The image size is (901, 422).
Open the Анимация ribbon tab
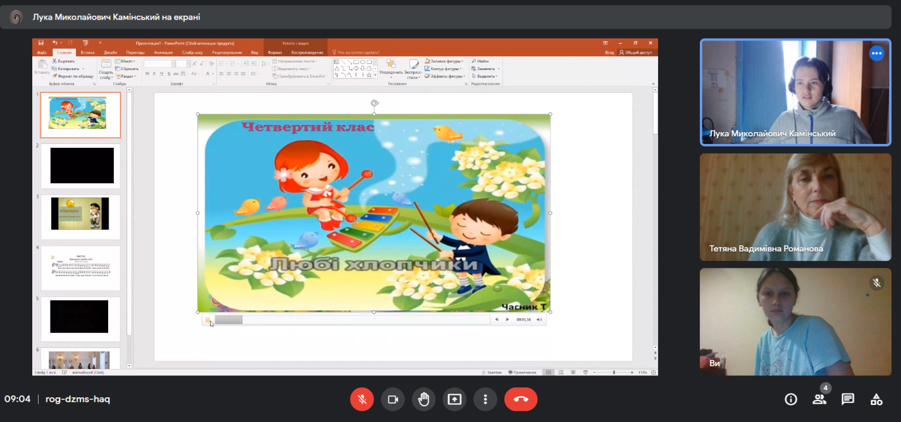163,52
